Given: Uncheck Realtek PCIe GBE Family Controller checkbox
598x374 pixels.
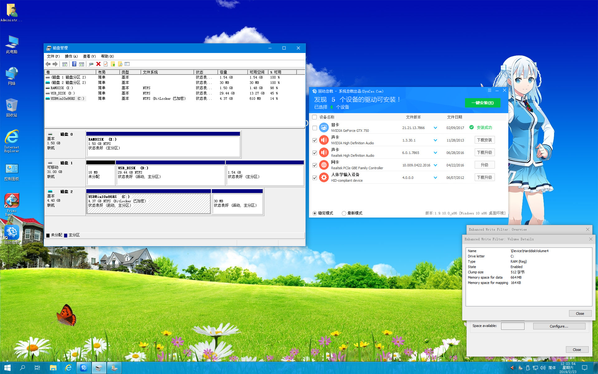Looking at the screenshot, I should click(x=315, y=165).
